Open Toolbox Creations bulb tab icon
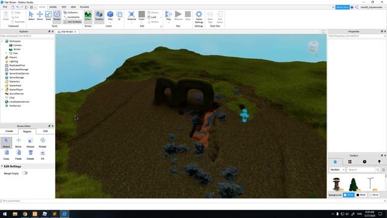 379,162
